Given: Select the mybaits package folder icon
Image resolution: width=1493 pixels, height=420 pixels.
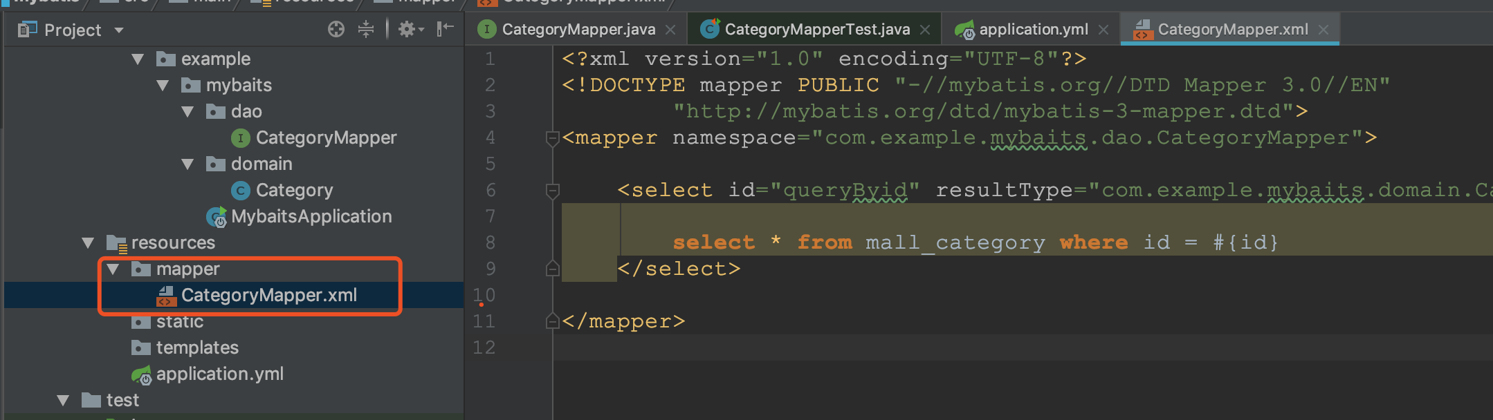Looking at the screenshot, I should point(191,86).
